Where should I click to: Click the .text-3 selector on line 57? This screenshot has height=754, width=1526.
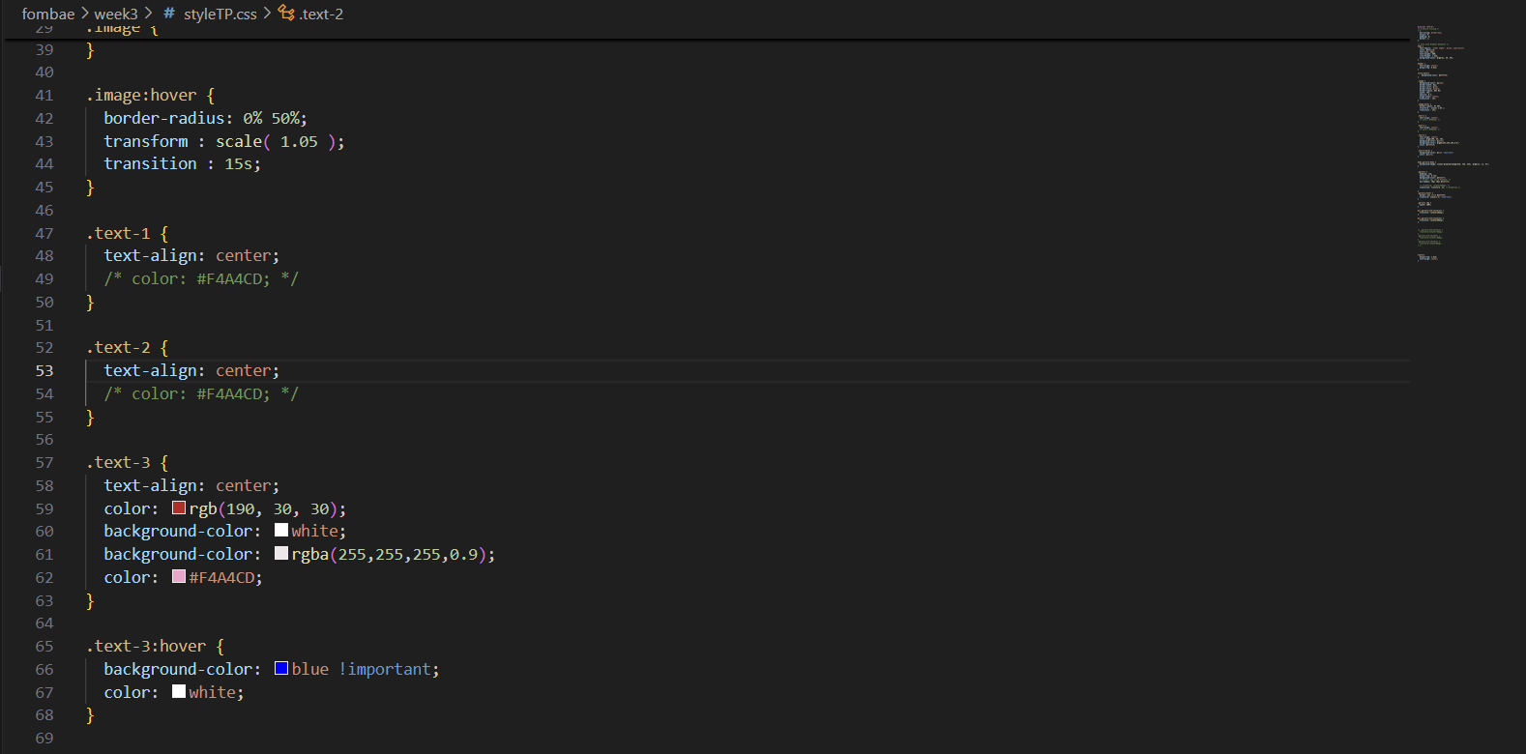118,463
